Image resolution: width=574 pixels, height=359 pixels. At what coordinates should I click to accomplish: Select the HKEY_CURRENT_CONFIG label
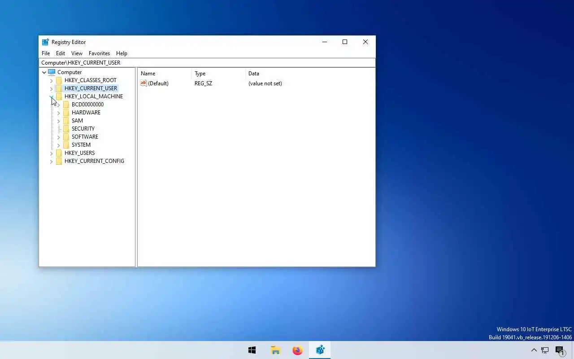coord(94,161)
